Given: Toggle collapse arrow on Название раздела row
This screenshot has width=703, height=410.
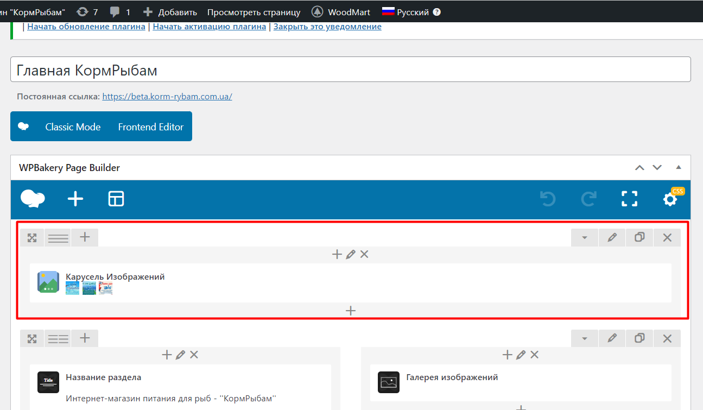Looking at the screenshot, I should pyautogui.click(x=585, y=339).
